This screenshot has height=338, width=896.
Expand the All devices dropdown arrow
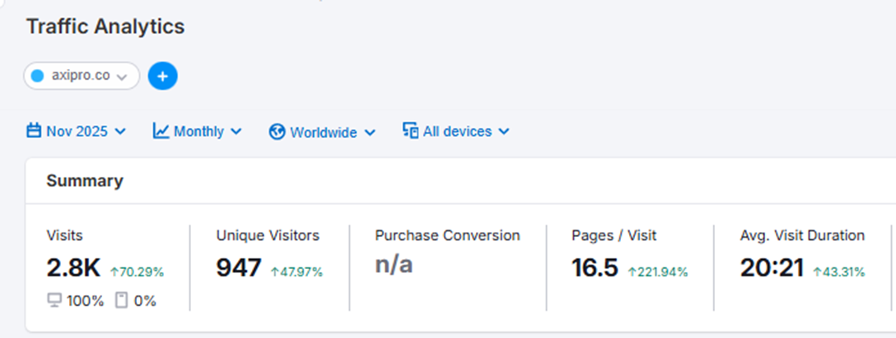tap(503, 132)
